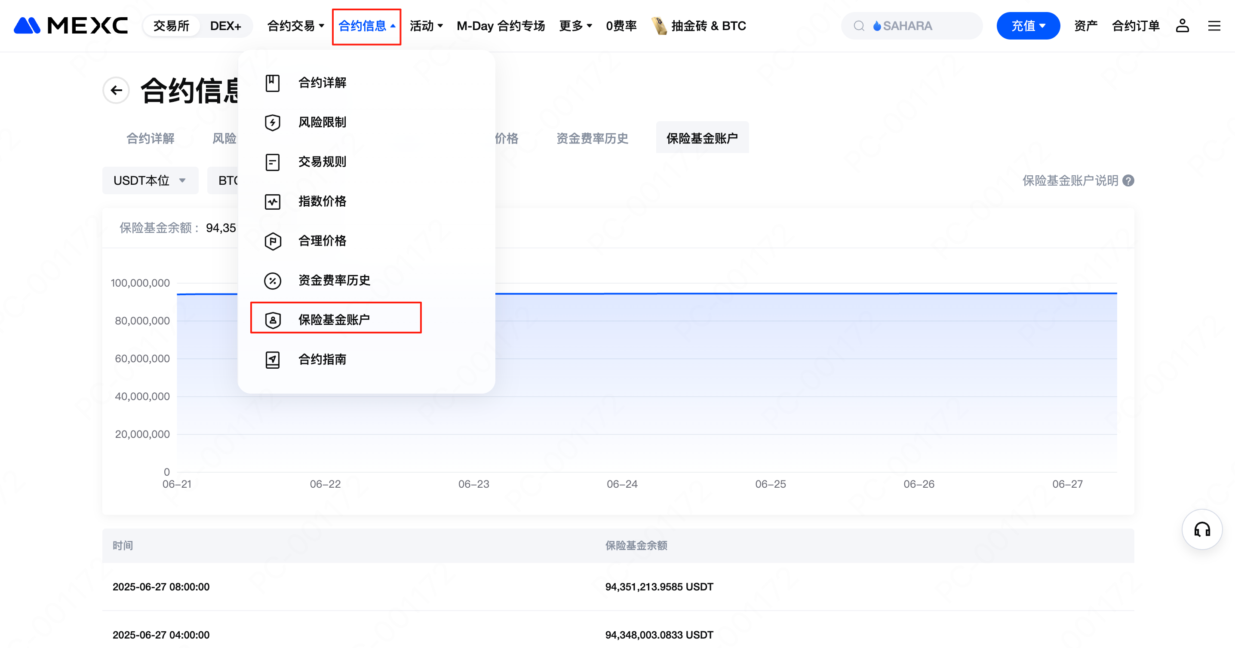Open the 充值 dropdown button
This screenshot has height=648, width=1235.
click(1027, 26)
